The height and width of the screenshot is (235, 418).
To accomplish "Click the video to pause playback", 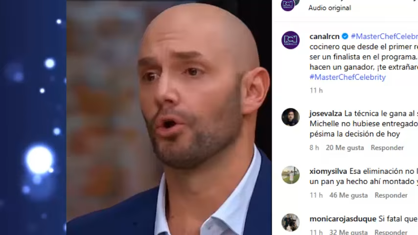I will (x=169, y=117).
